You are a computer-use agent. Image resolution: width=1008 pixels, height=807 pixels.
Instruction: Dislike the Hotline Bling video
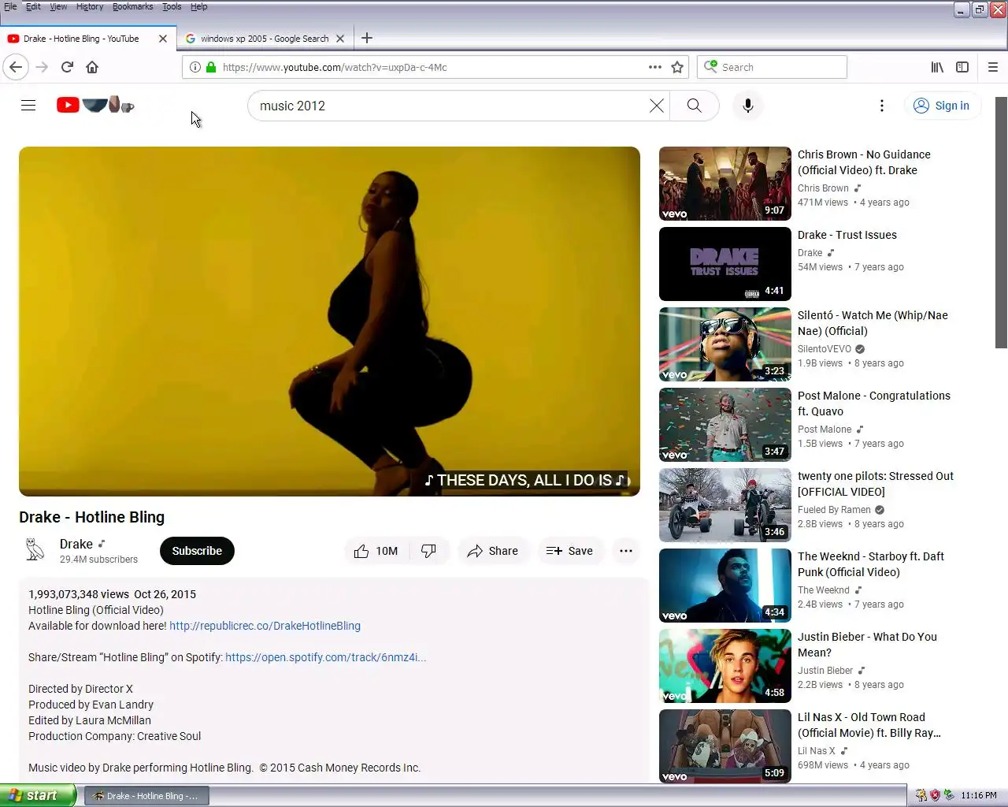pyautogui.click(x=428, y=551)
